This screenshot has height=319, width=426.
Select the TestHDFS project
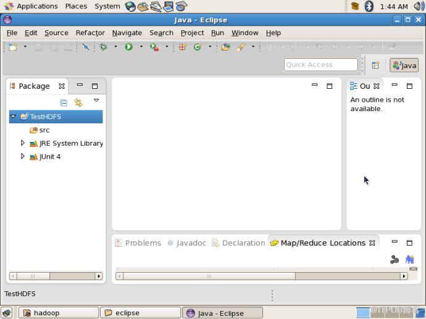point(45,117)
